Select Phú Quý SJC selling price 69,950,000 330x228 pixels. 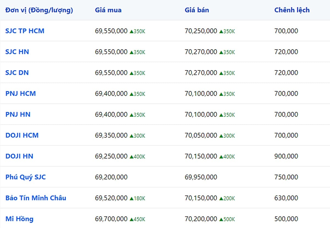tap(201, 177)
